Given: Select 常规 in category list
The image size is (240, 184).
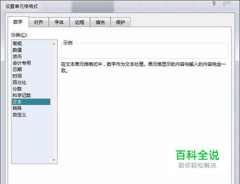Looking at the screenshot, I should 31,44.
